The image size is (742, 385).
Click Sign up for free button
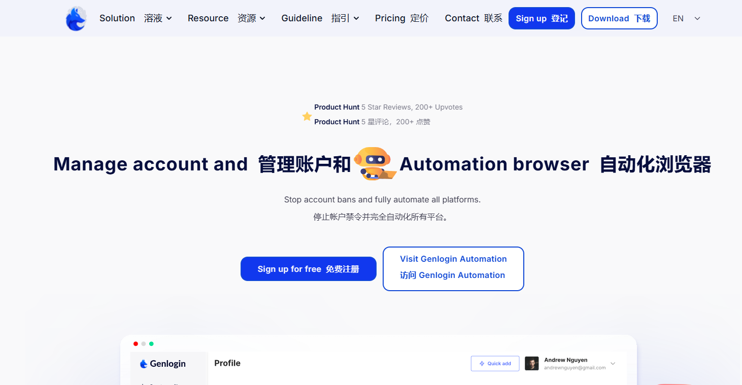[309, 269]
